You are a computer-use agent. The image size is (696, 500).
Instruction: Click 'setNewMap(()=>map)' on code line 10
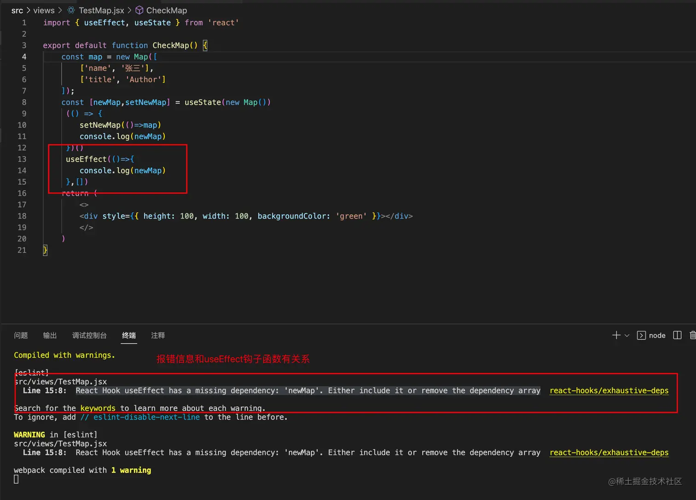click(120, 125)
